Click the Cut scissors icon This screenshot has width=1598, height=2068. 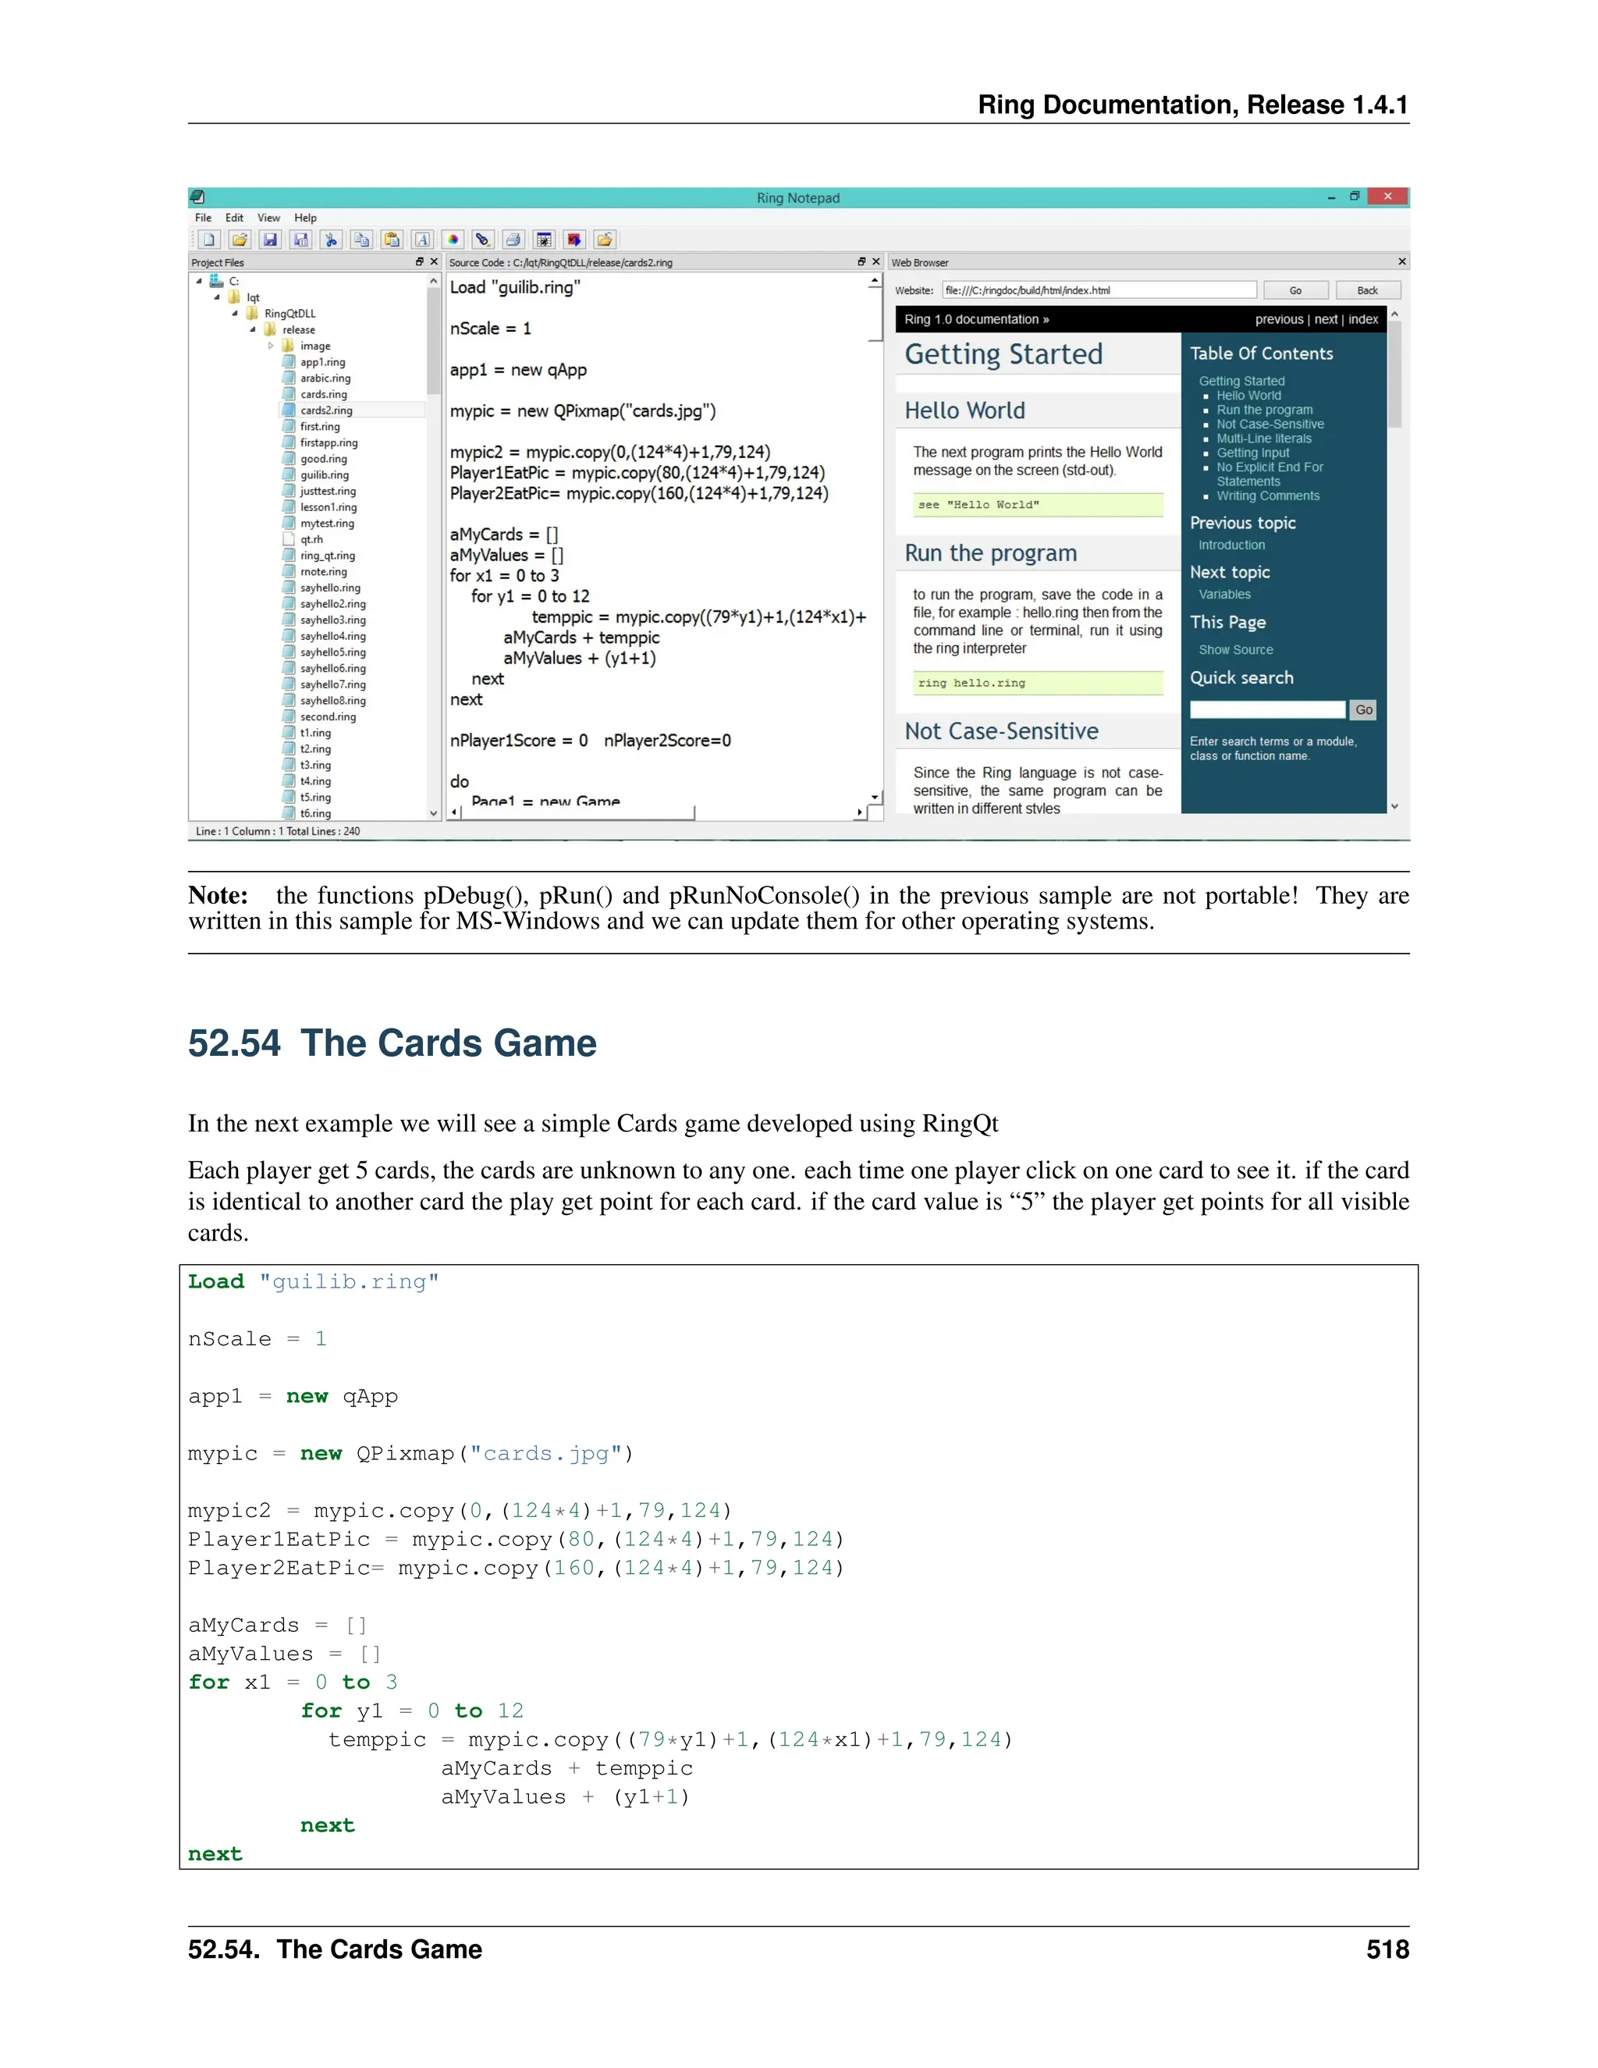pyautogui.click(x=330, y=240)
